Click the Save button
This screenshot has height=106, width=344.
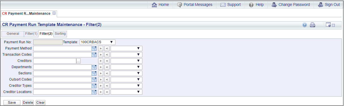(12, 103)
